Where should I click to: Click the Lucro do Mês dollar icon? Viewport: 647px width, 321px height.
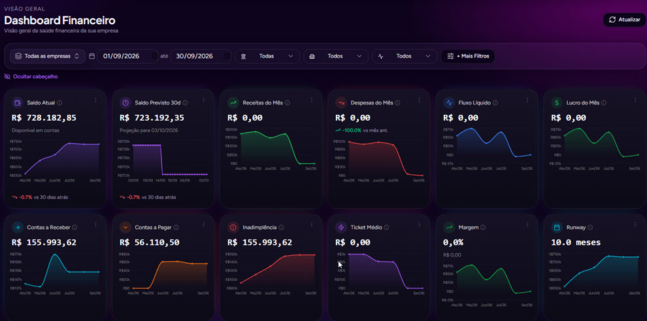(557, 102)
